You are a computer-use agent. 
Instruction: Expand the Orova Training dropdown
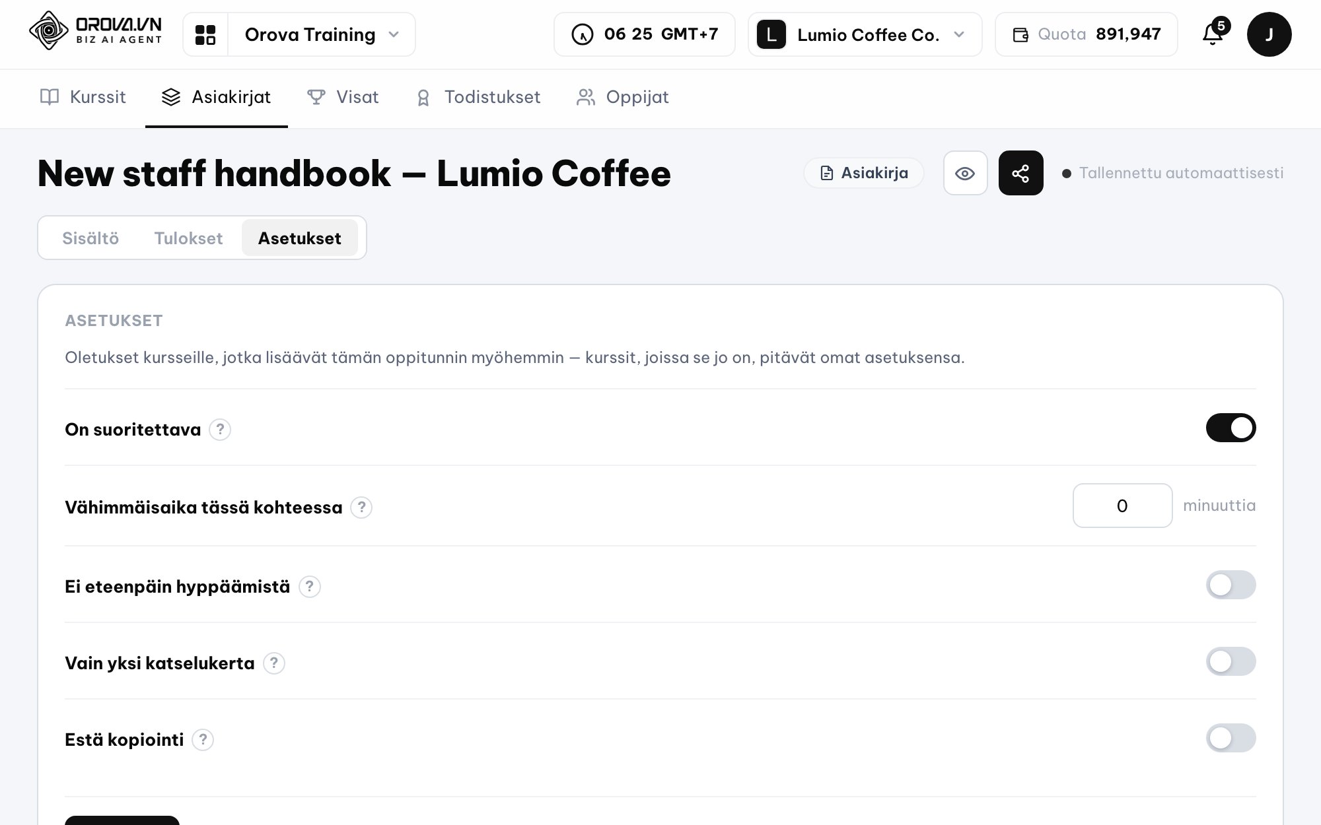coord(322,34)
